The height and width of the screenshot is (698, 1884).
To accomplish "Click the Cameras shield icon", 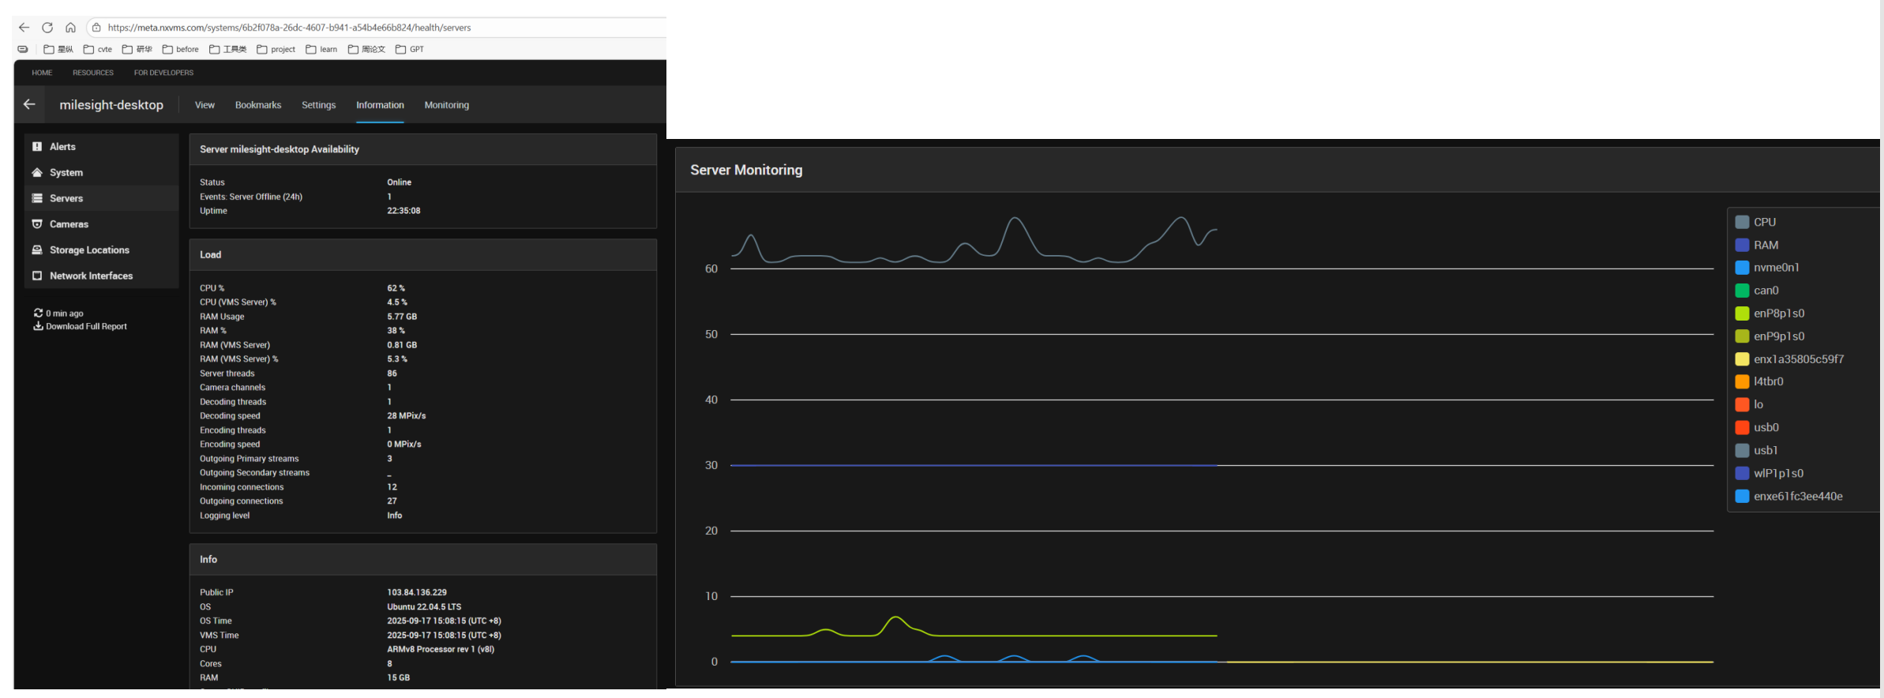I will [x=37, y=224].
